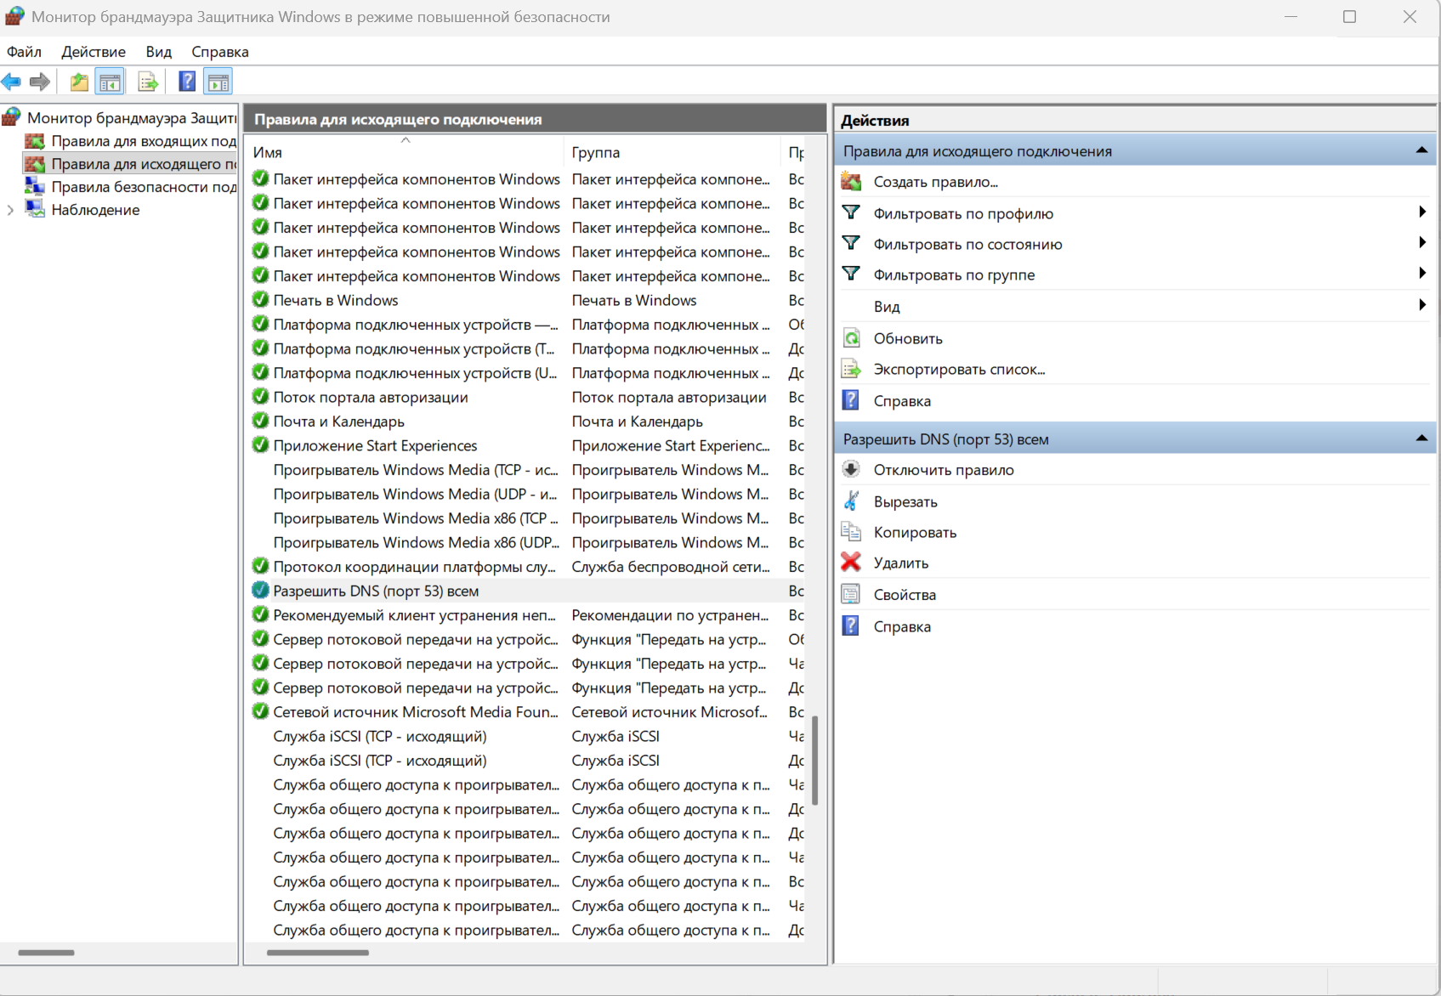
Task: Go up one level with the folder toolbar icon
Action: [79, 82]
